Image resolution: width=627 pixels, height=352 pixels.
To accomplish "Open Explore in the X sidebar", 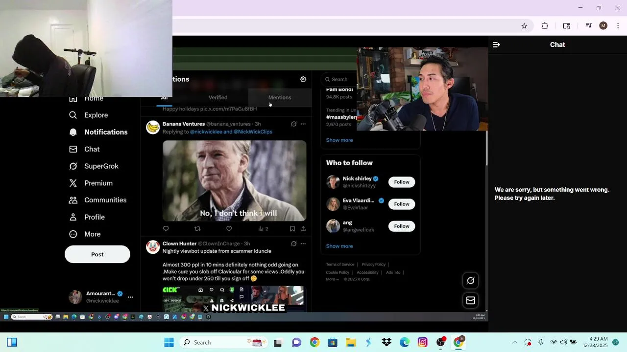I will pyautogui.click(x=89, y=115).
